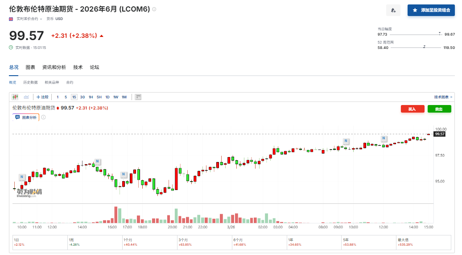The width and height of the screenshot is (462, 255).
Task: Click the info icon next to 图表分析
Action: (44, 117)
